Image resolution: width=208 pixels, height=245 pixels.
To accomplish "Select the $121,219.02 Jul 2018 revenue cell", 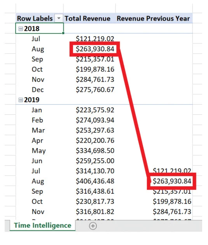I will [95, 38].
